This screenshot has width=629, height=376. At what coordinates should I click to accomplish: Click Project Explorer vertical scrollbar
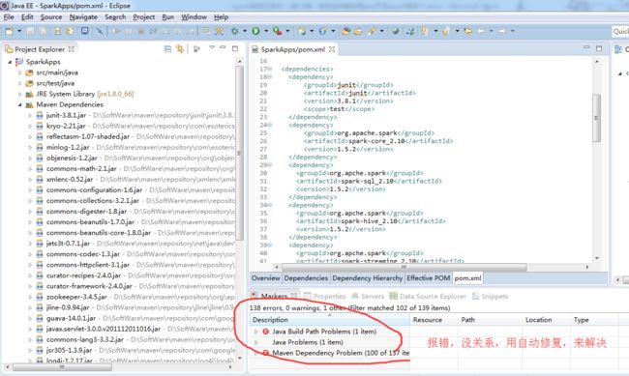pos(239,153)
